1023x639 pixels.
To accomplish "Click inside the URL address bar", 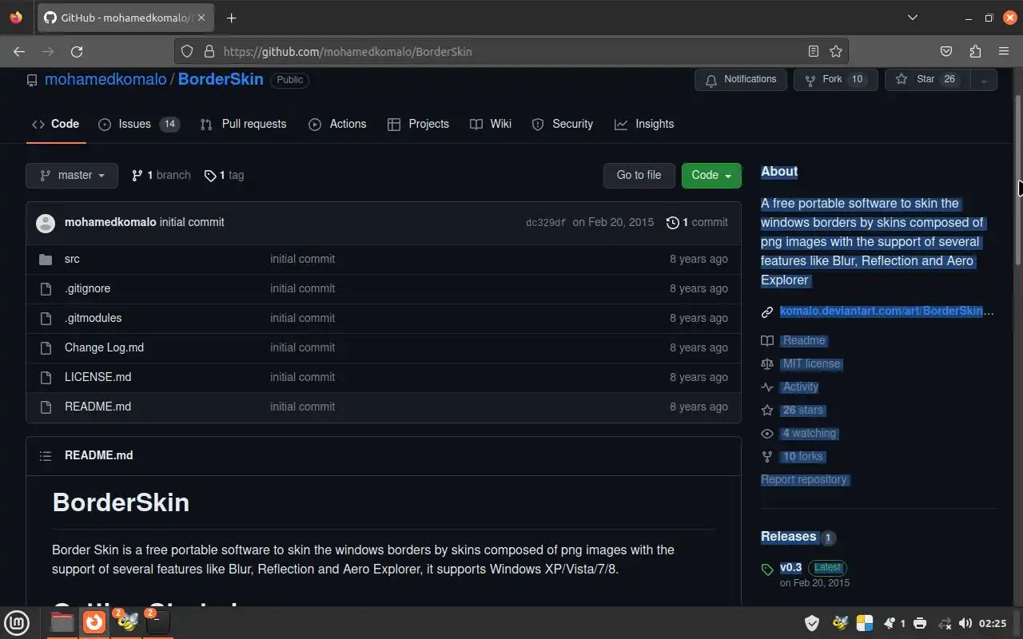I will 511,51.
